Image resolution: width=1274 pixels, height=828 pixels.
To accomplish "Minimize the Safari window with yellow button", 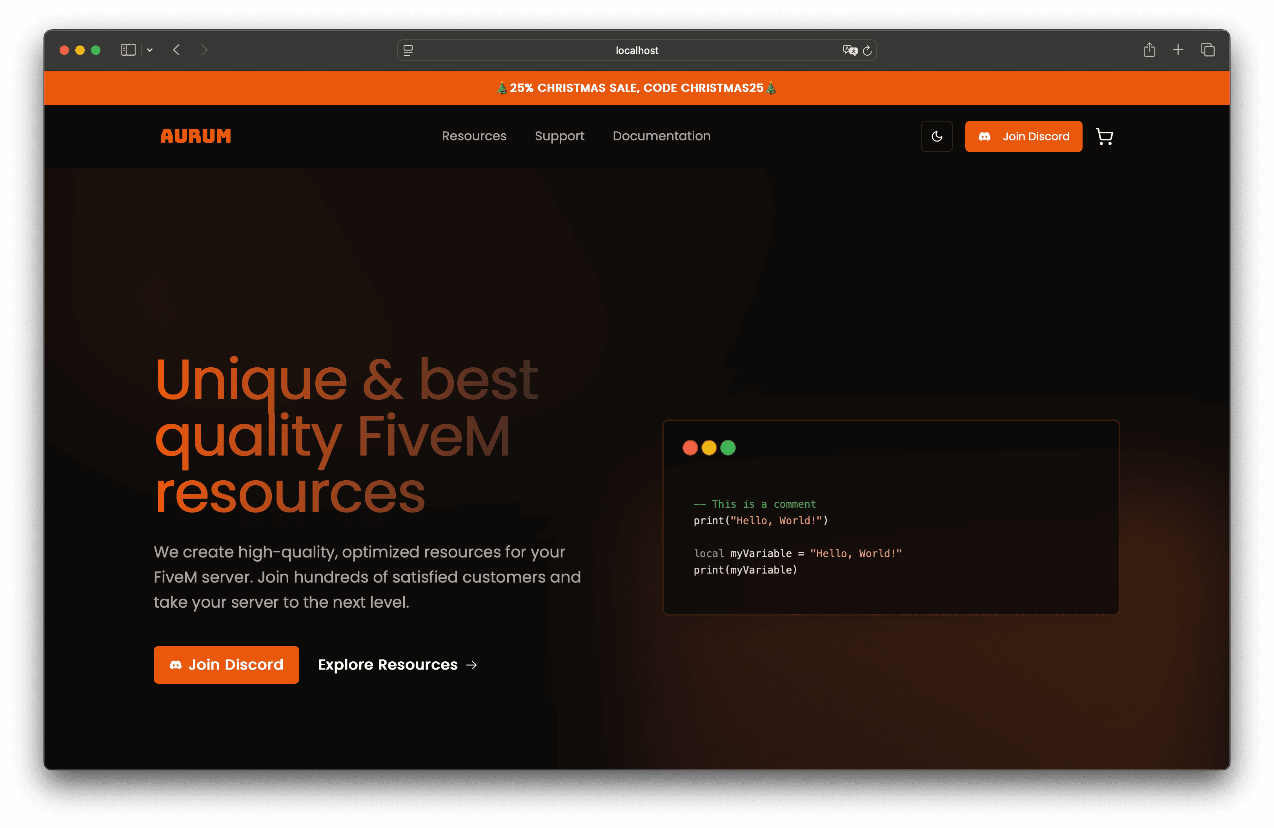I will 80,50.
